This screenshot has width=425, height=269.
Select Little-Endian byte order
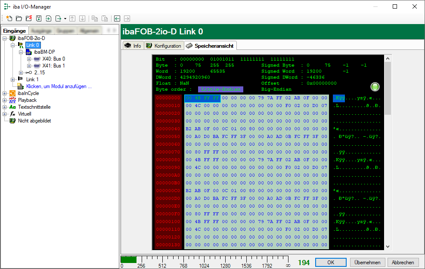[220, 89]
